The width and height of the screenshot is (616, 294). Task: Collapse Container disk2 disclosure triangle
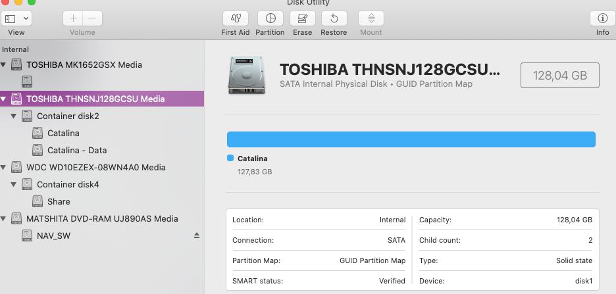(14, 116)
